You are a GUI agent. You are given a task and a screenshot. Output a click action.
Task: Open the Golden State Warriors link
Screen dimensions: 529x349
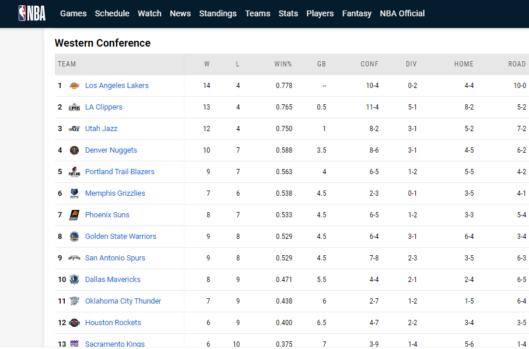tap(121, 237)
